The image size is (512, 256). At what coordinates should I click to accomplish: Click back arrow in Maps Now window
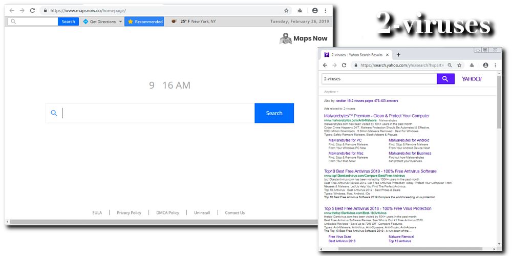(x=12, y=10)
